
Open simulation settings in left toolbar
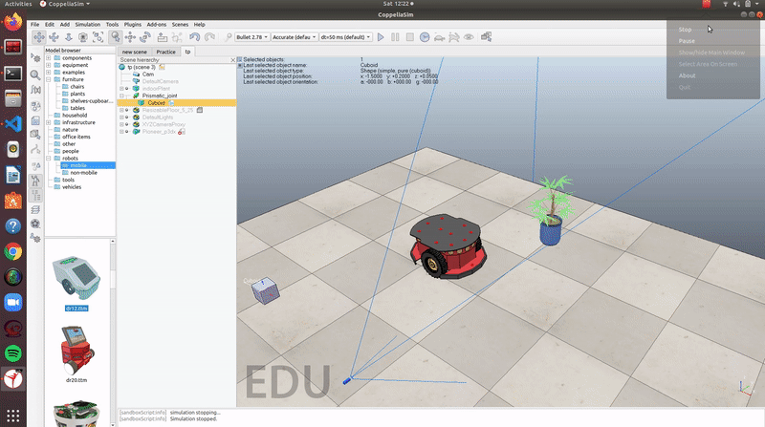click(x=35, y=58)
